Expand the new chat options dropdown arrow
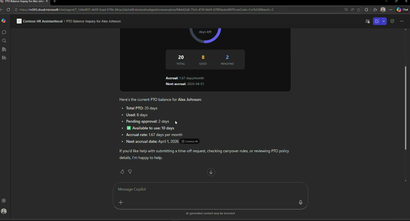The image size is (410, 221). tap(384, 21)
